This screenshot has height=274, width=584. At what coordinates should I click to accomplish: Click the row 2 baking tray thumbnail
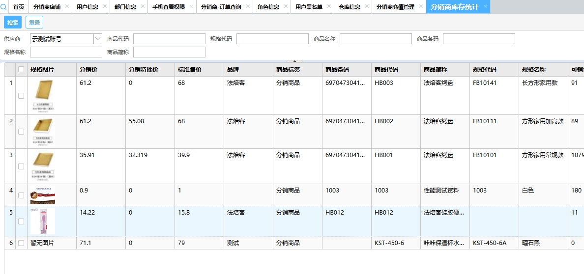43,131
